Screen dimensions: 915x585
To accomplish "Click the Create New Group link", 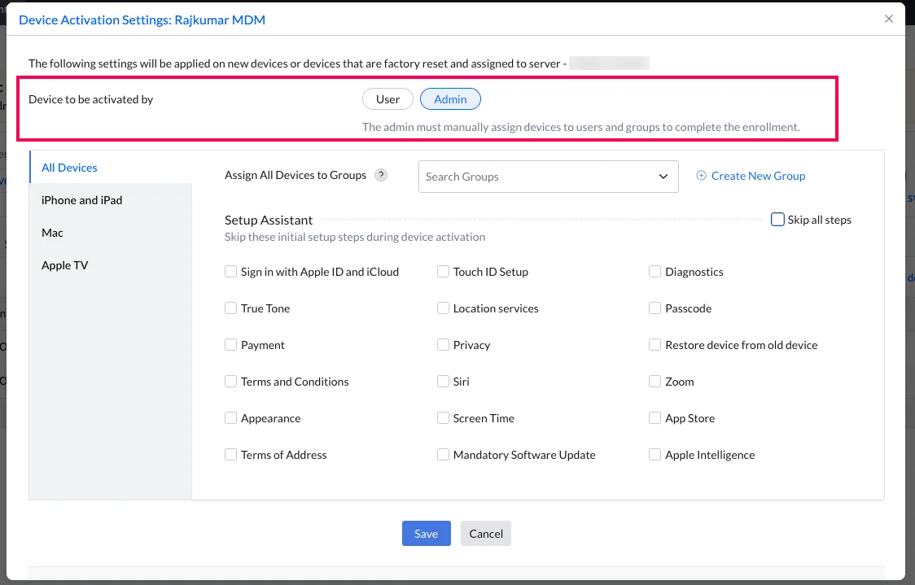I will coord(758,176).
